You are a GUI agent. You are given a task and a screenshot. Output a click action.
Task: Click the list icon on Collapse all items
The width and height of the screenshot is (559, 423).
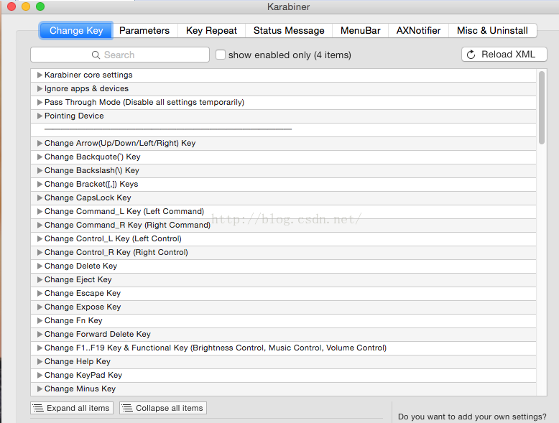tap(127, 408)
